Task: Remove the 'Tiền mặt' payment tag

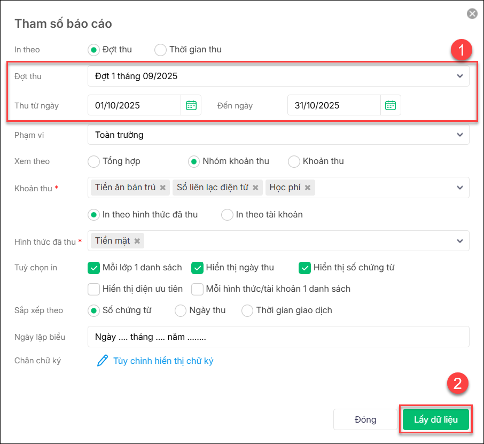Action: [x=137, y=241]
